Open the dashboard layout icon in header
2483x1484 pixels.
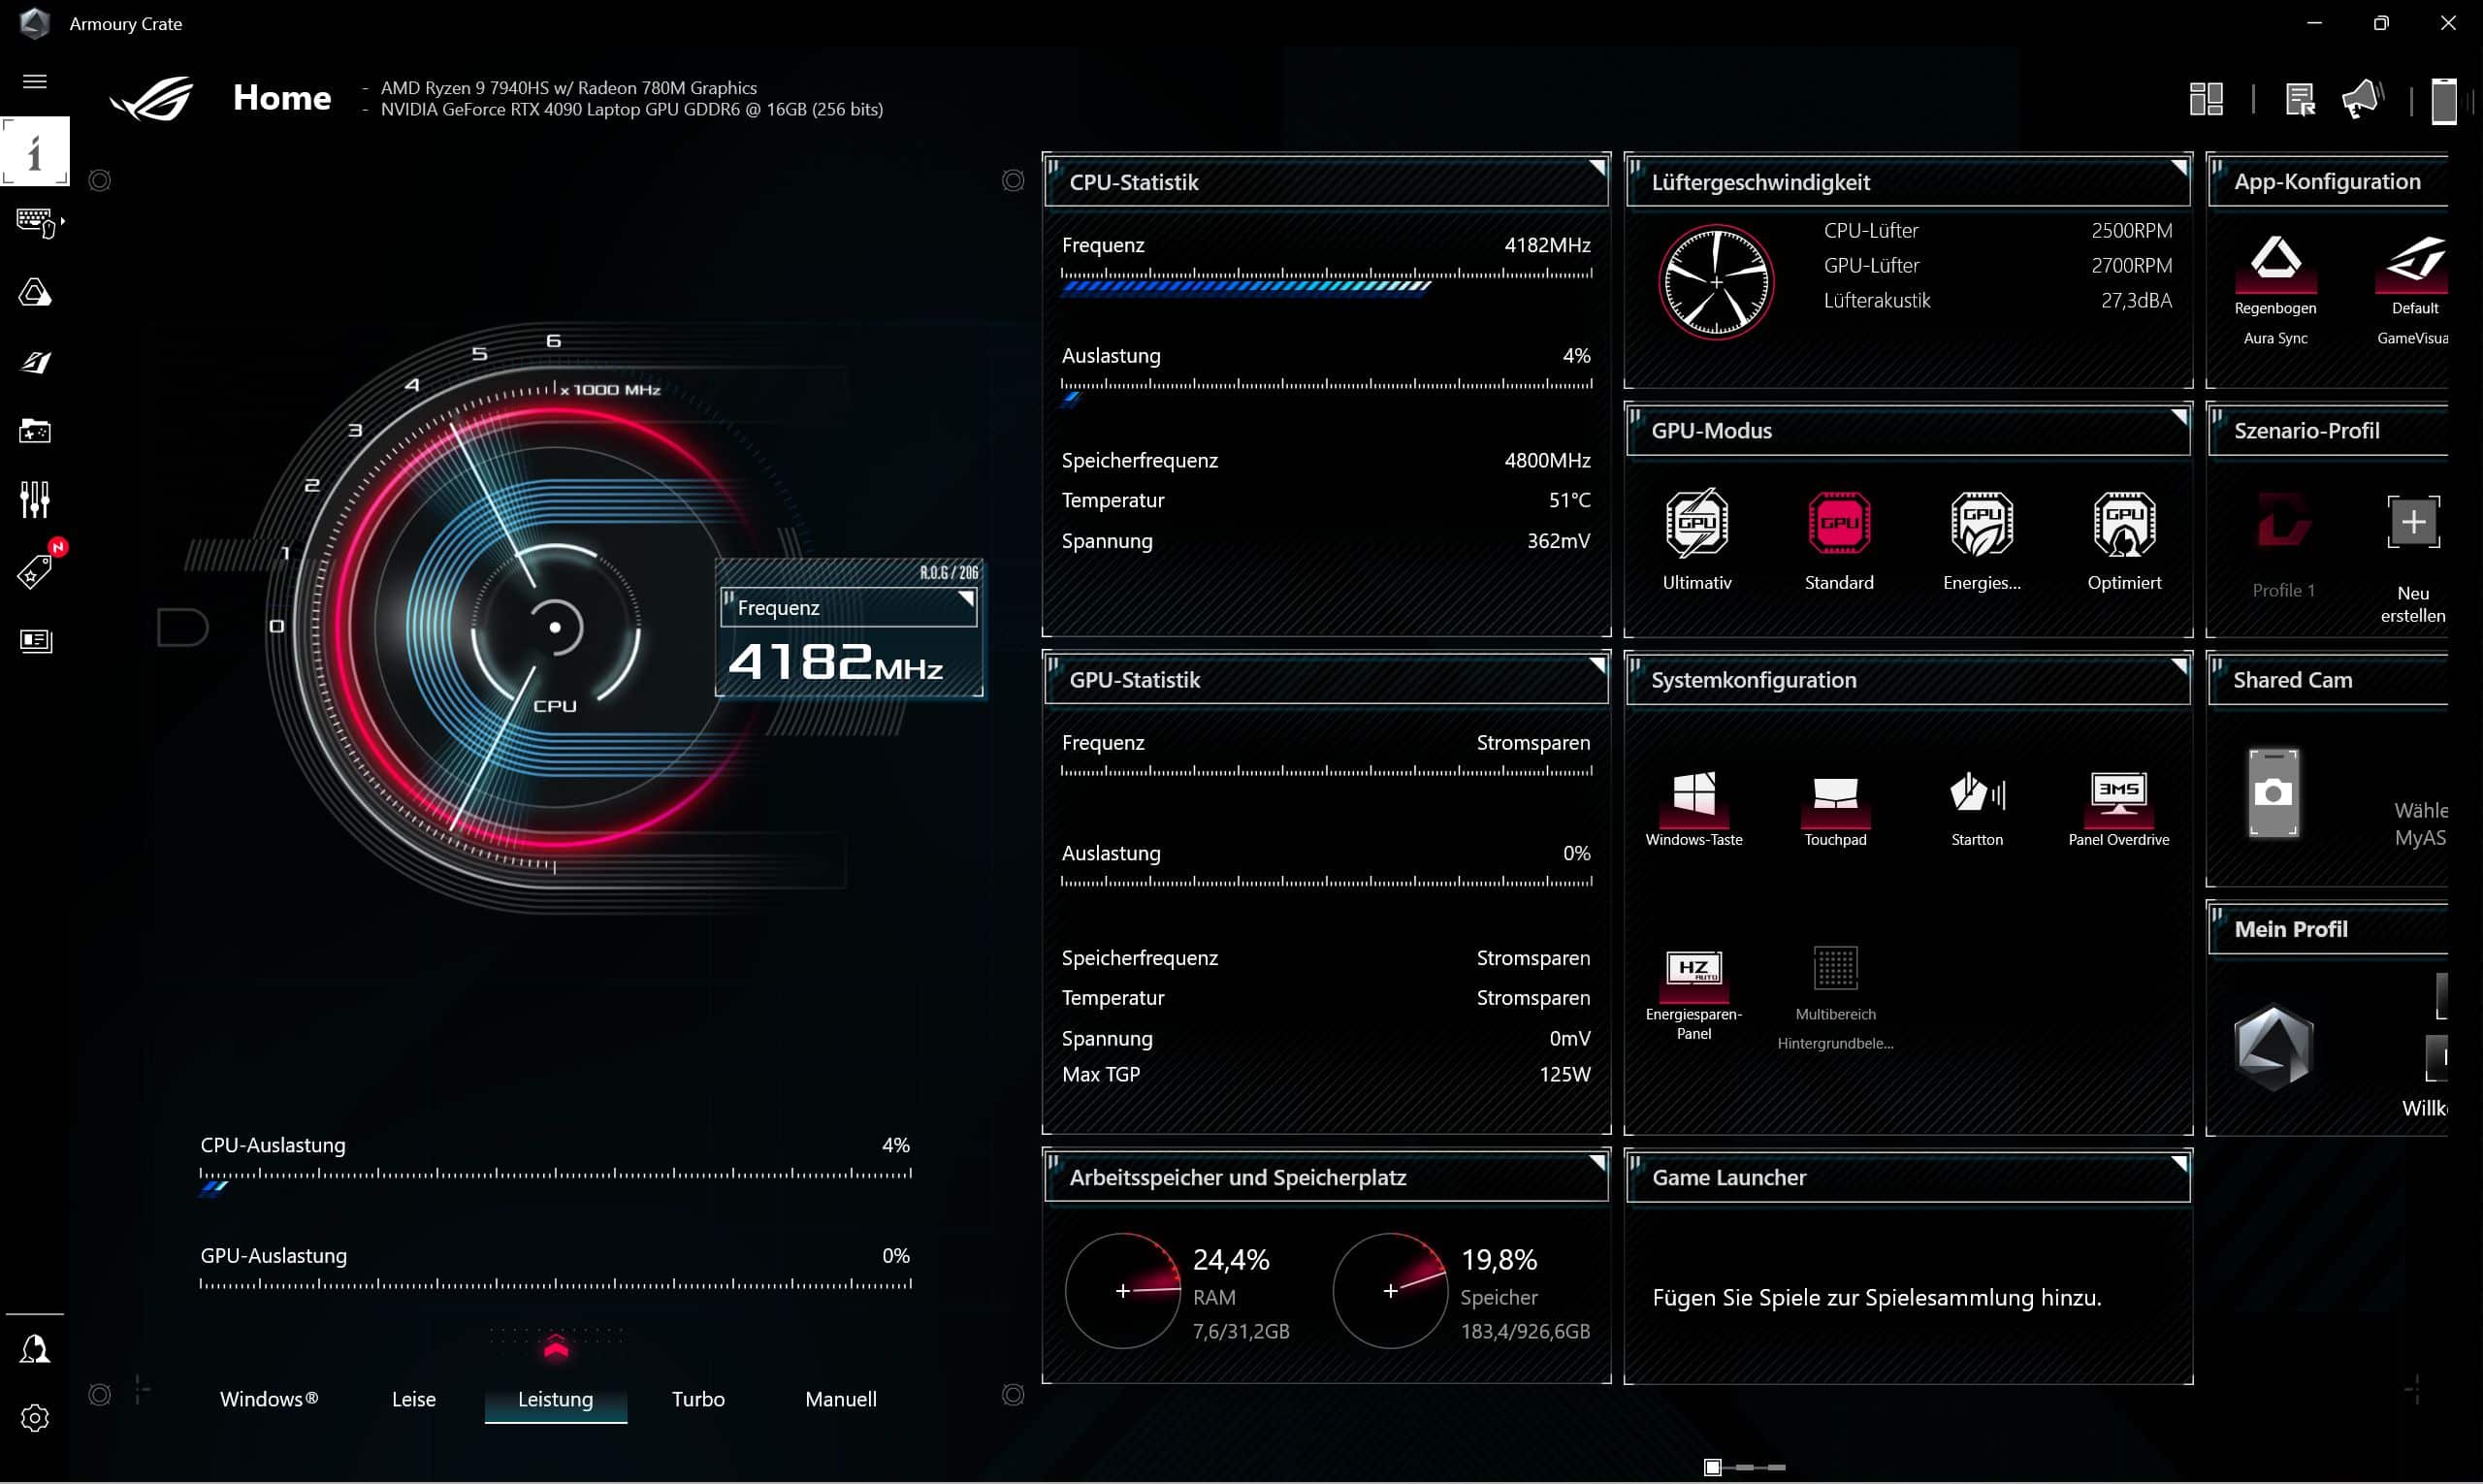coord(2205,99)
